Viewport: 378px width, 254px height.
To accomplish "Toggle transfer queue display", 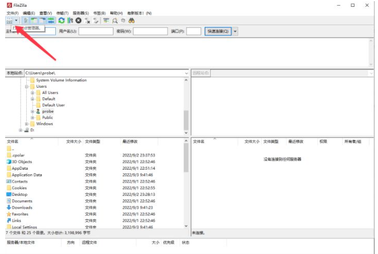I will [x=51, y=21].
